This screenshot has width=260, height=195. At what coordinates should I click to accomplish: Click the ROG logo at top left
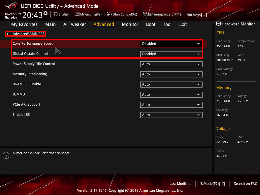(x=11, y=6)
